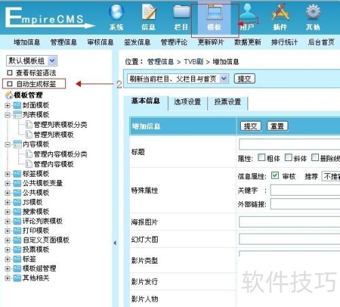Expand the 封面模板 tree node
Screen dimensions: 340x307
pos(7,105)
